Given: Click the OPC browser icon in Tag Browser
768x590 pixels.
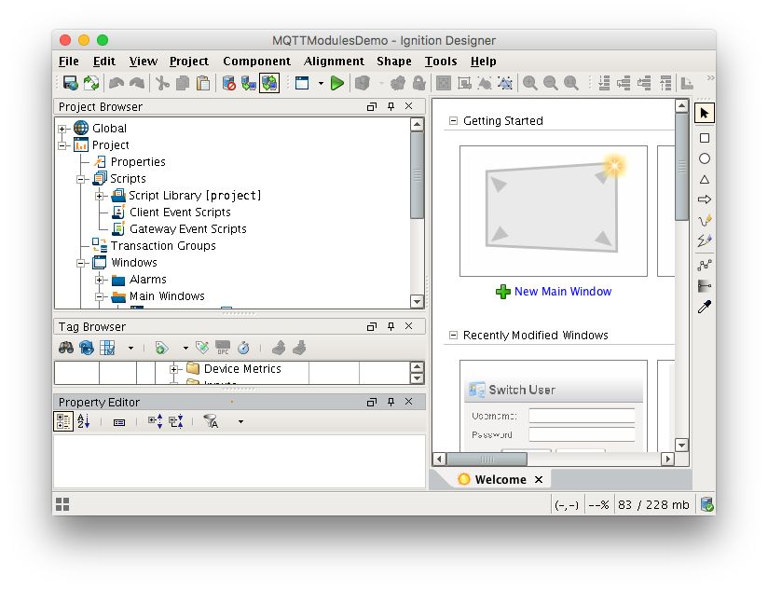Looking at the screenshot, I should (x=223, y=348).
